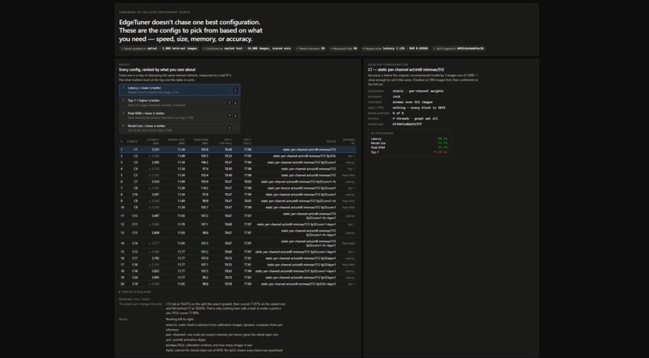Select the C8 config row in the table
Image resolution: width=649 pixels, height=358 pixels.
tap(238, 201)
